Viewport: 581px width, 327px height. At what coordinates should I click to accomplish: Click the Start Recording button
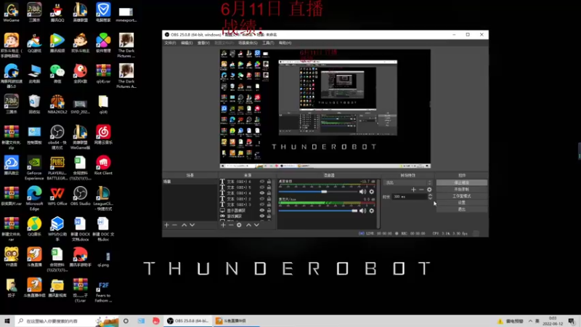462,190
